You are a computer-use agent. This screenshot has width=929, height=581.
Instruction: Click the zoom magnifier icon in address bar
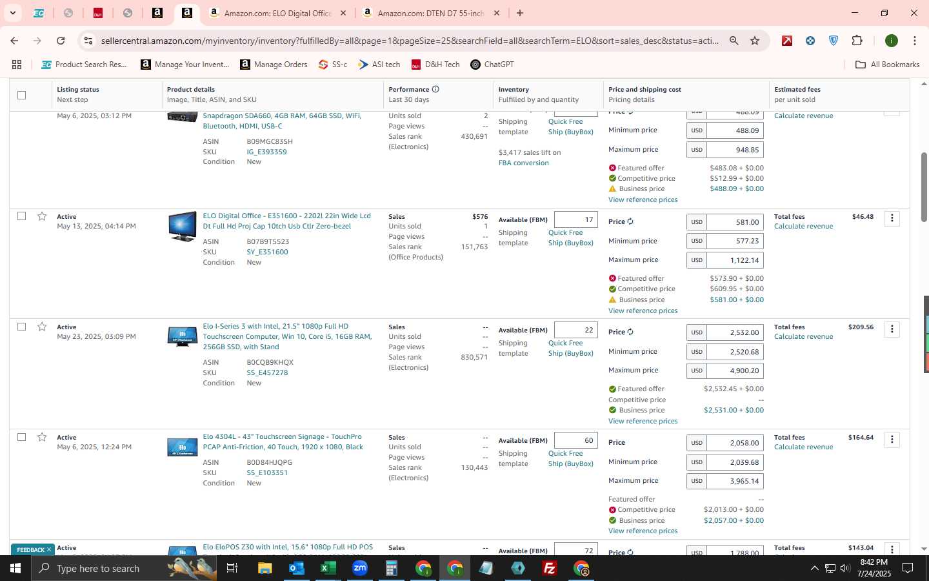tap(734, 41)
